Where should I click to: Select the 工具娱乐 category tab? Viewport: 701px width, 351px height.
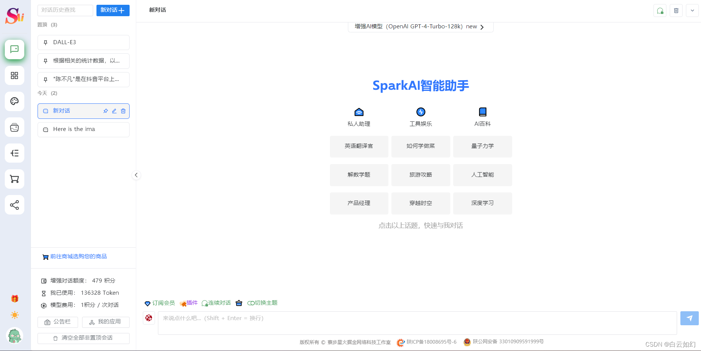point(421,117)
